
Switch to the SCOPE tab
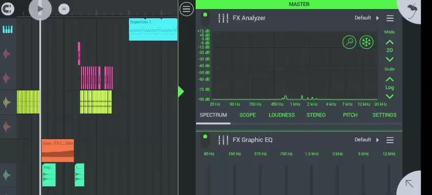pyautogui.click(x=248, y=115)
